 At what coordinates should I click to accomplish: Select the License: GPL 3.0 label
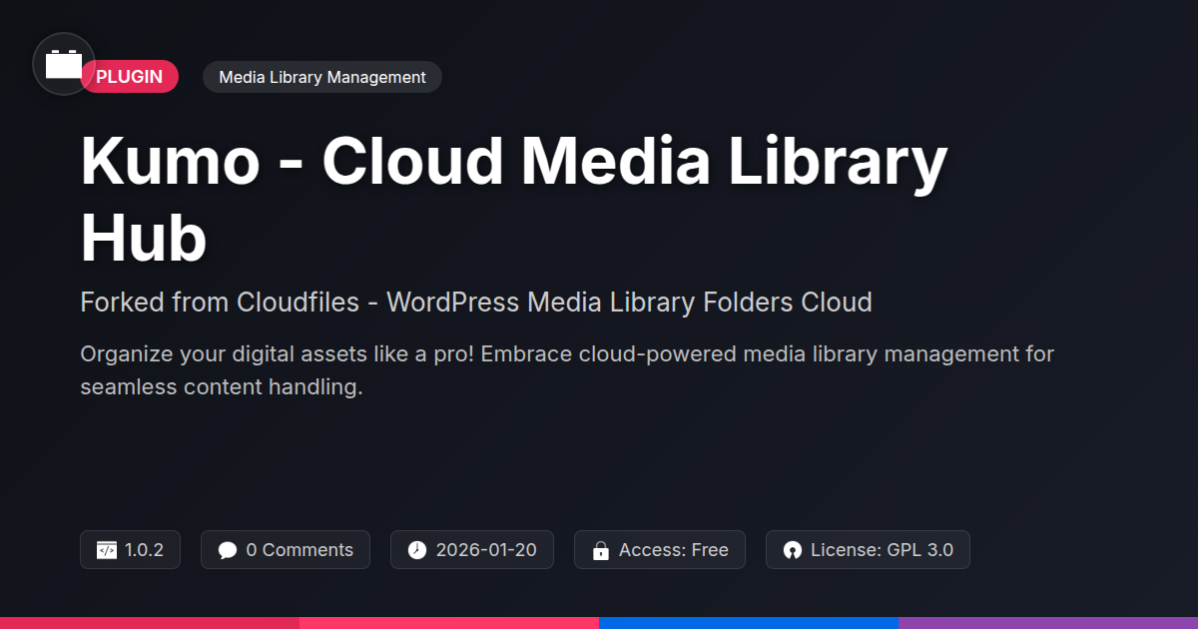point(882,550)
